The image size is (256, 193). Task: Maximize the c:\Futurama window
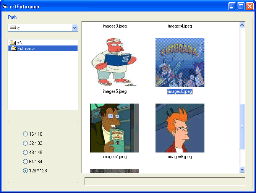point(241,6)
